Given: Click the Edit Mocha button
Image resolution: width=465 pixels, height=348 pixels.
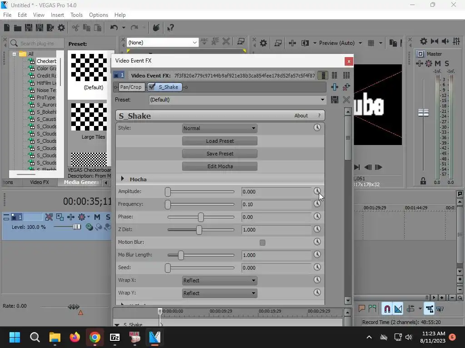Looking at the screenshot, I should (x=219, y=166).
